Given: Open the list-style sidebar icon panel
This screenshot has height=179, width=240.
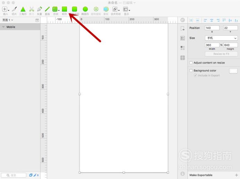Looking at the screenshot, I should point(182,38).
